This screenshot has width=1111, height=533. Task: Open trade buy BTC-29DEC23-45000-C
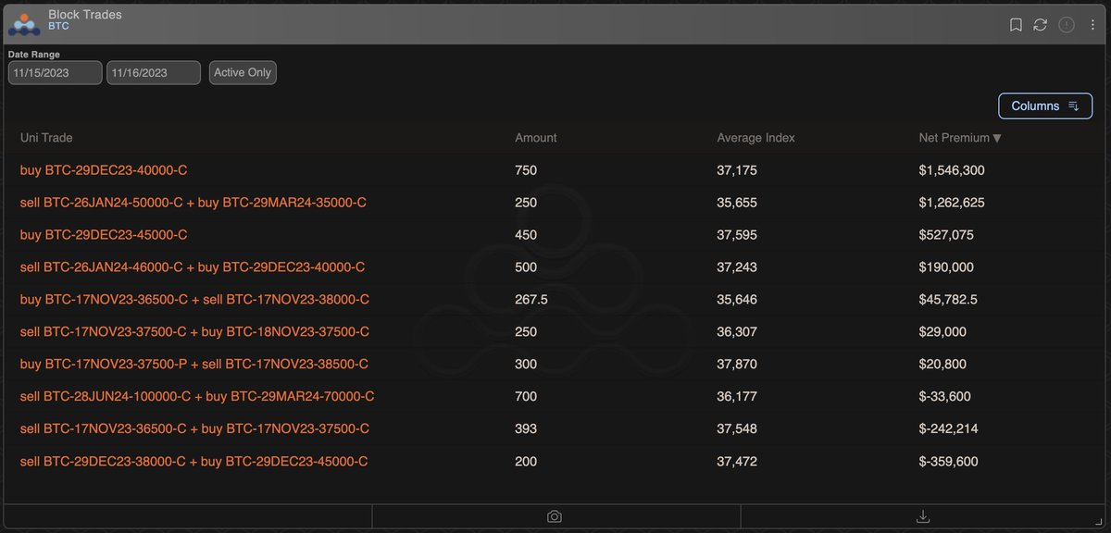click(x=104, y=235)
